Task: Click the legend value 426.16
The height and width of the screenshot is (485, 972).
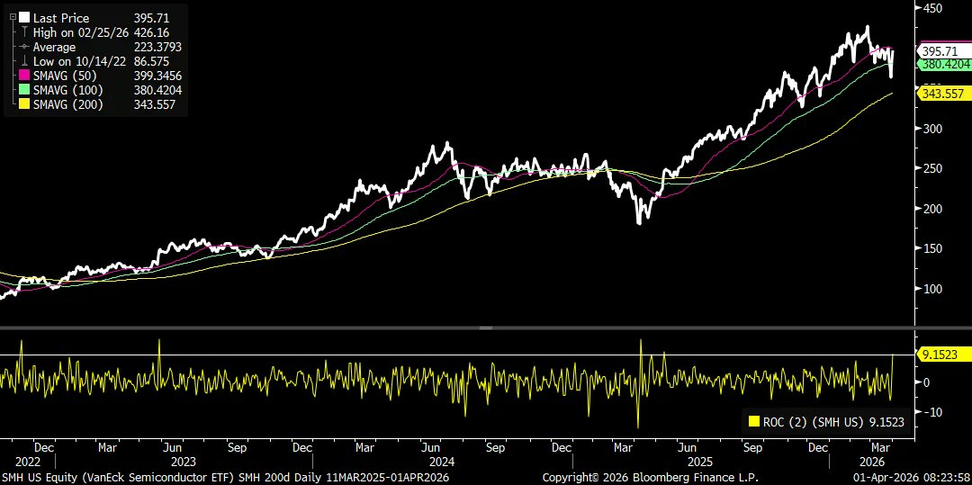Action: (x=152, y=32)
